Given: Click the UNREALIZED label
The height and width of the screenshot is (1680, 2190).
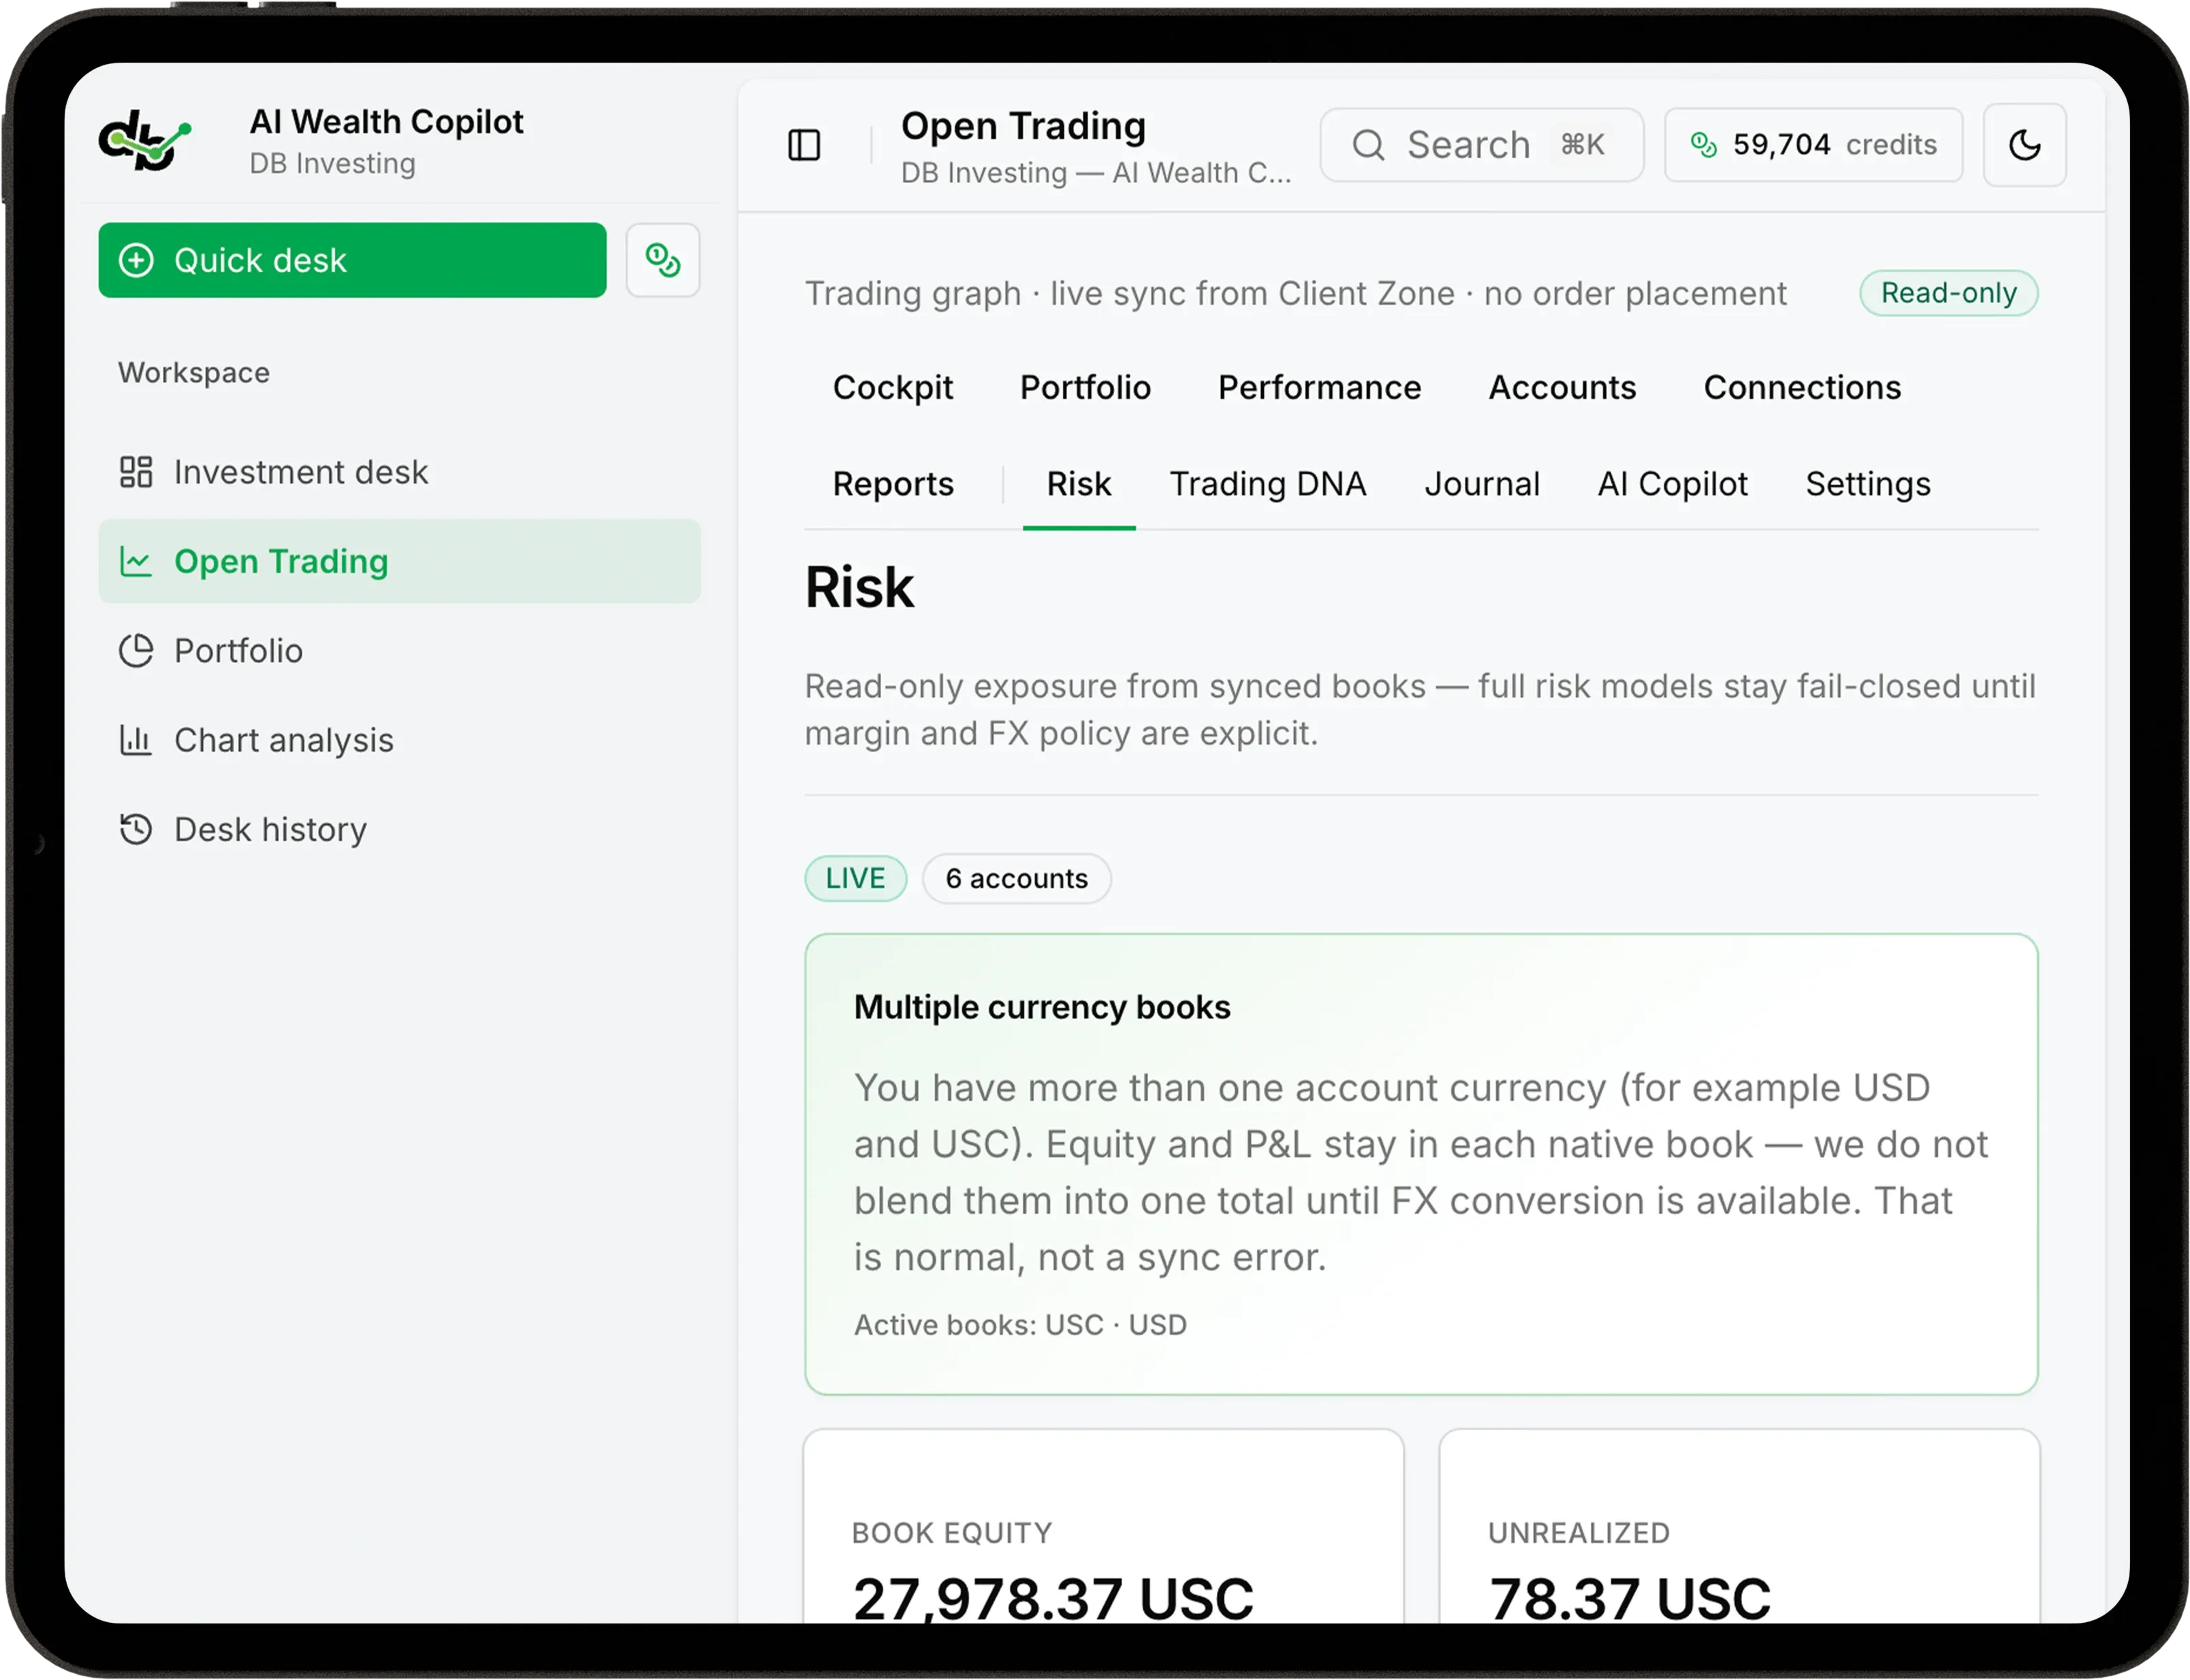Looking at the screenshot, I should [x=1578, y=1533].
